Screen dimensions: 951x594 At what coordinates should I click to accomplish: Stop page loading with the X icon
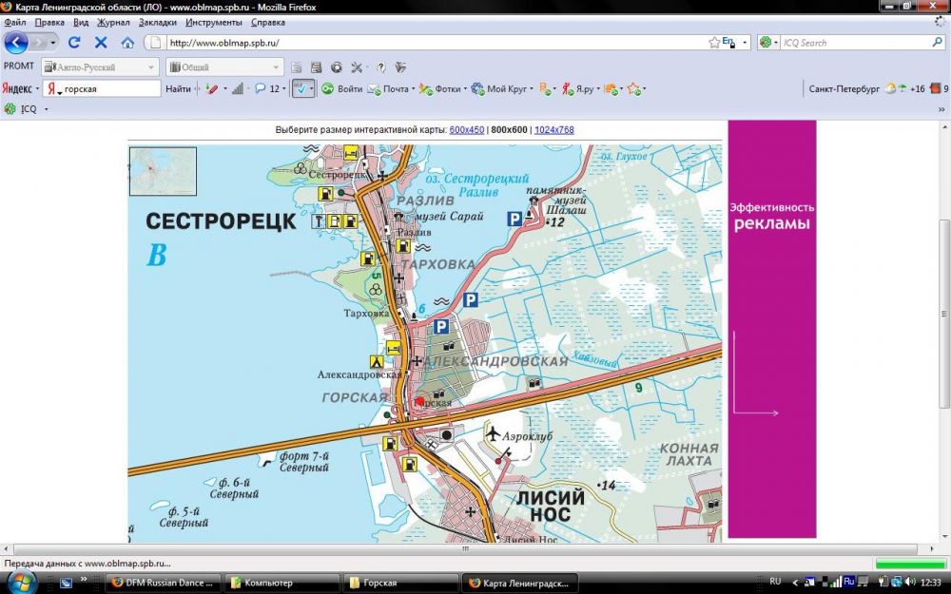tap(101, 43)
